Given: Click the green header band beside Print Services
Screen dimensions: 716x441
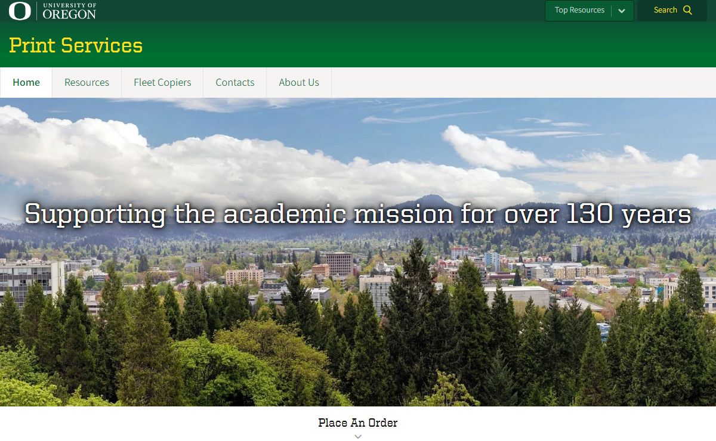Looking at the screenshot, I should click(418, 45).
